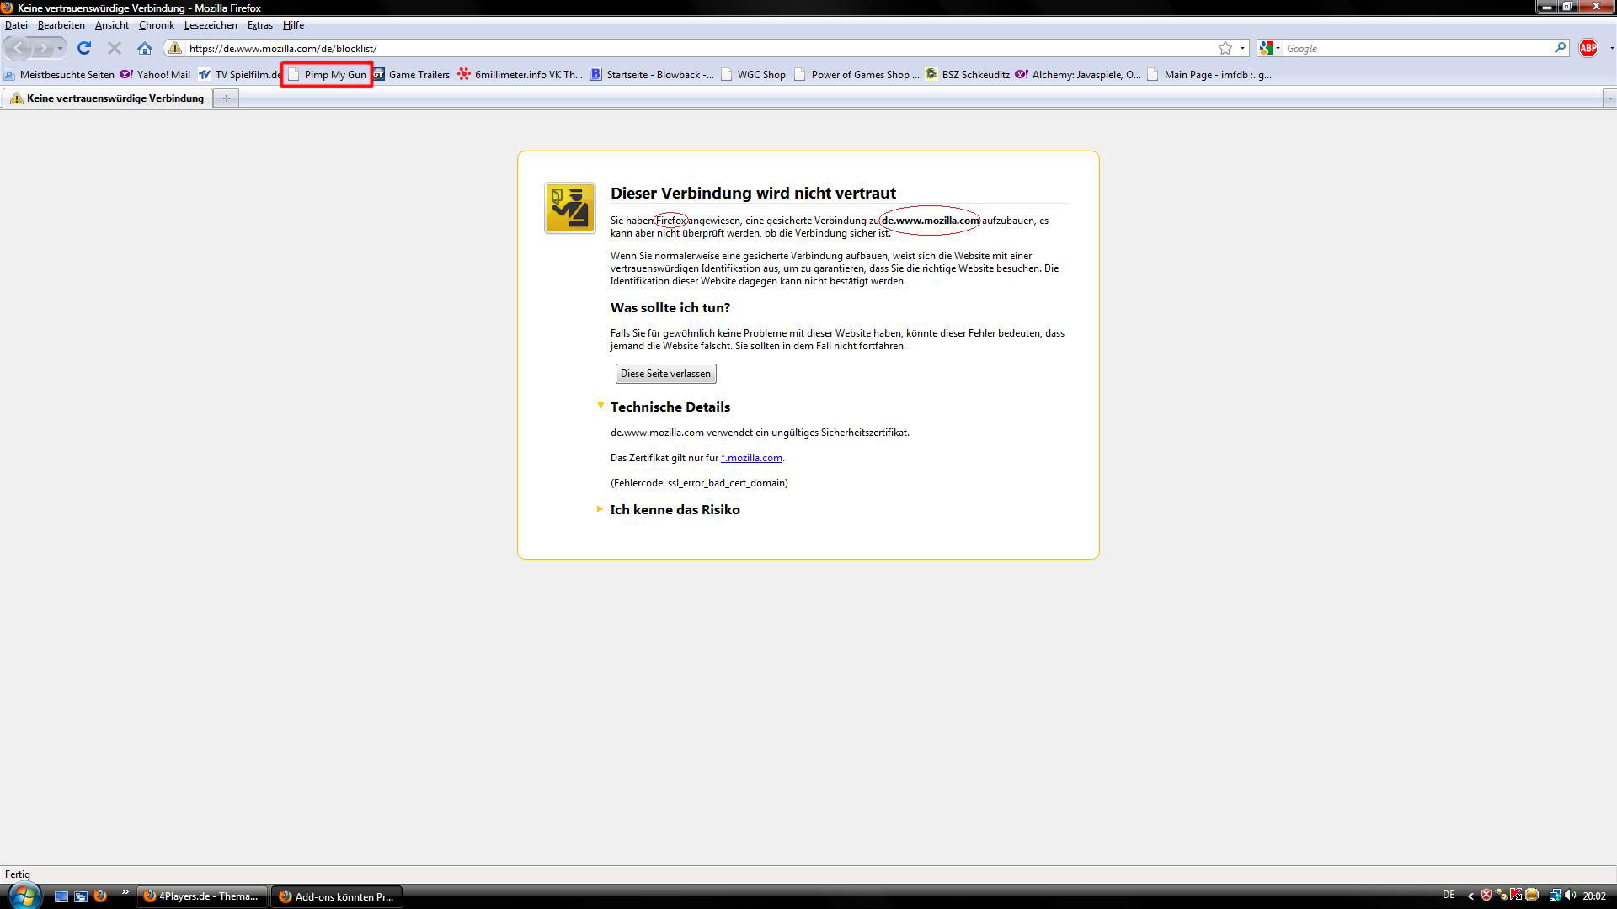The height and width of the screenshot is (909, 1617).
Task: Open the Alchemy: Javaspiele bookmark
Action: pyautogui.click(x=1078, y=74)
